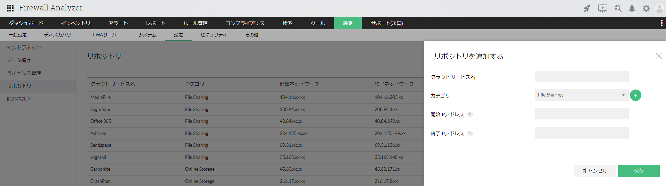The image size is (666, 186).
Task: Click the 開始IPアドレス input field
Action: (x=581, y=114)
